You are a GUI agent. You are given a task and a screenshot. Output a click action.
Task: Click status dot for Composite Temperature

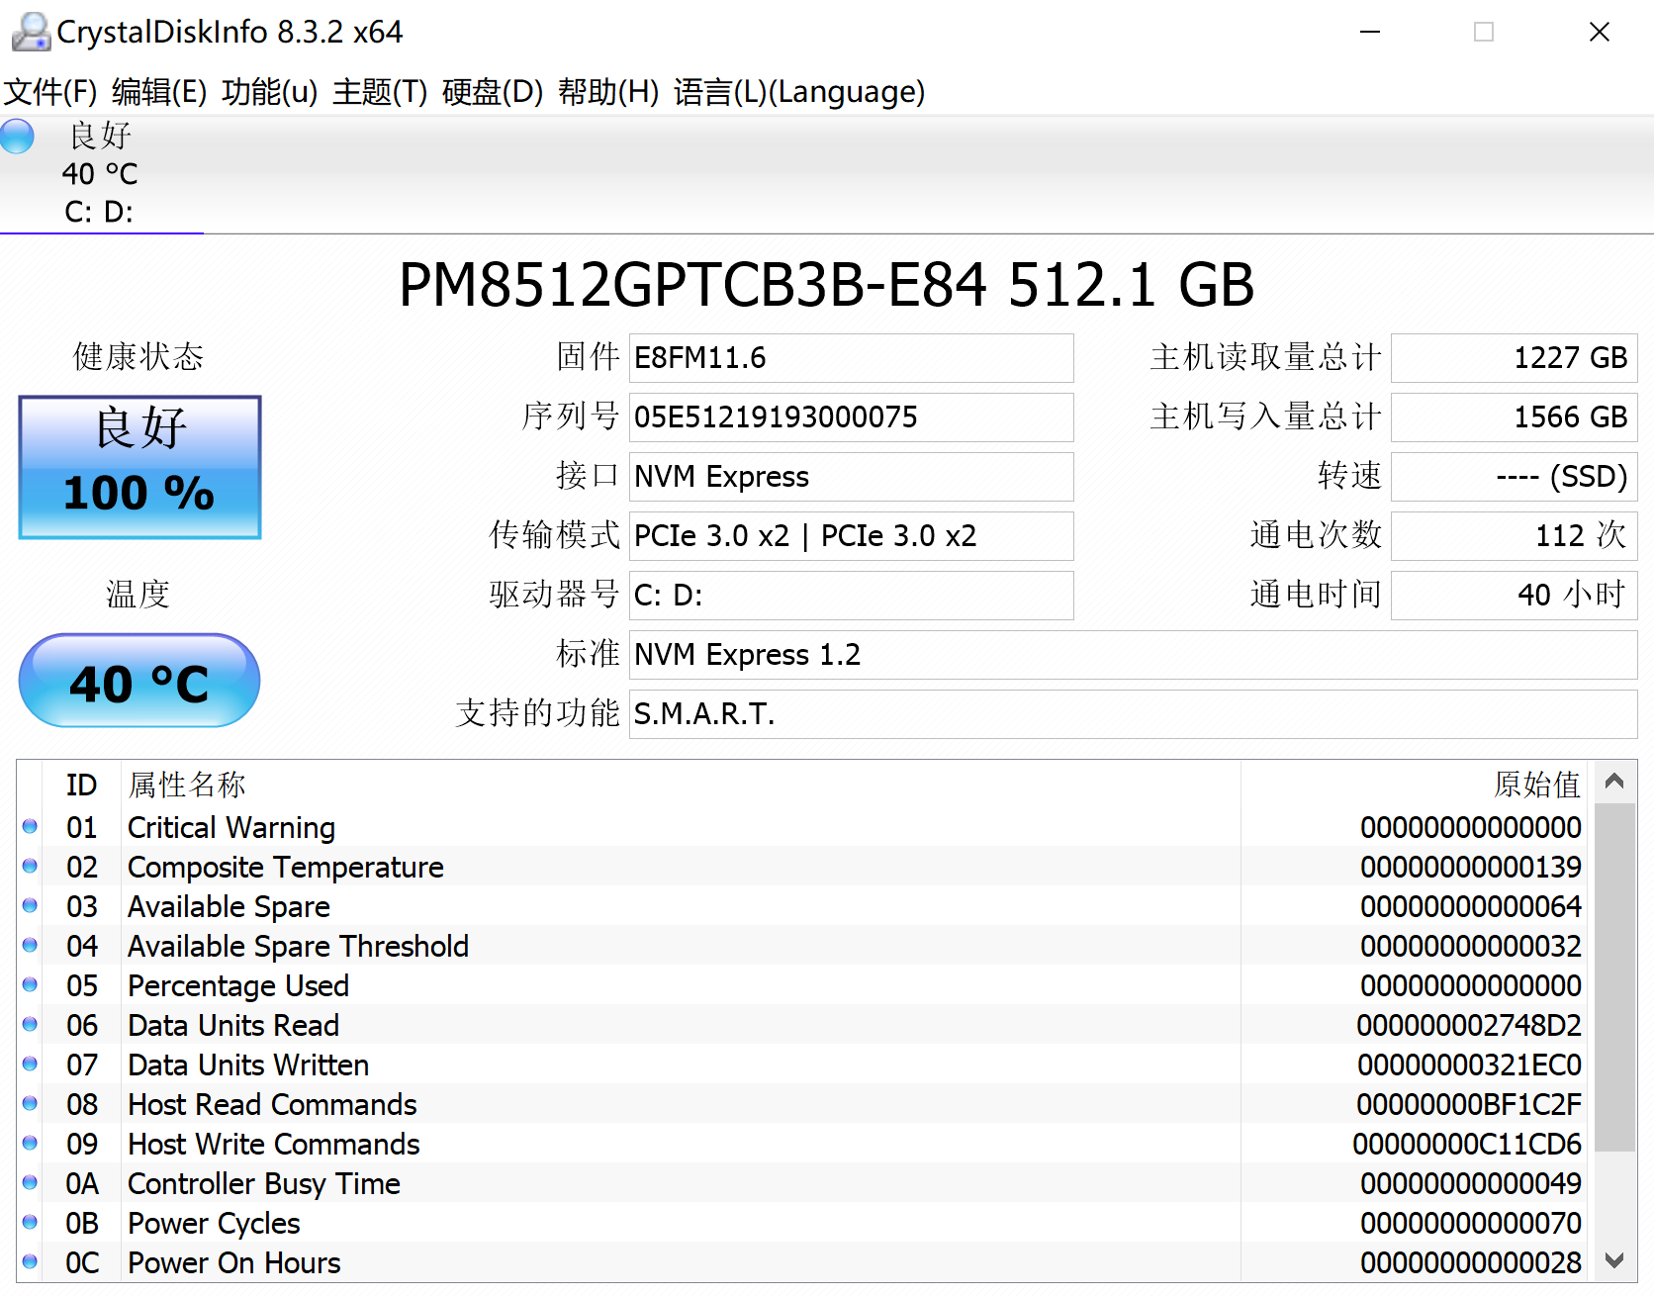[30, 866]
